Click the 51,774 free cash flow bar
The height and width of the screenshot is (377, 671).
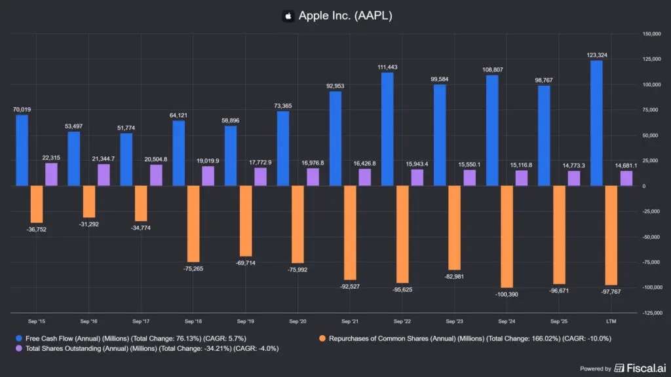(x=126, y=160)
